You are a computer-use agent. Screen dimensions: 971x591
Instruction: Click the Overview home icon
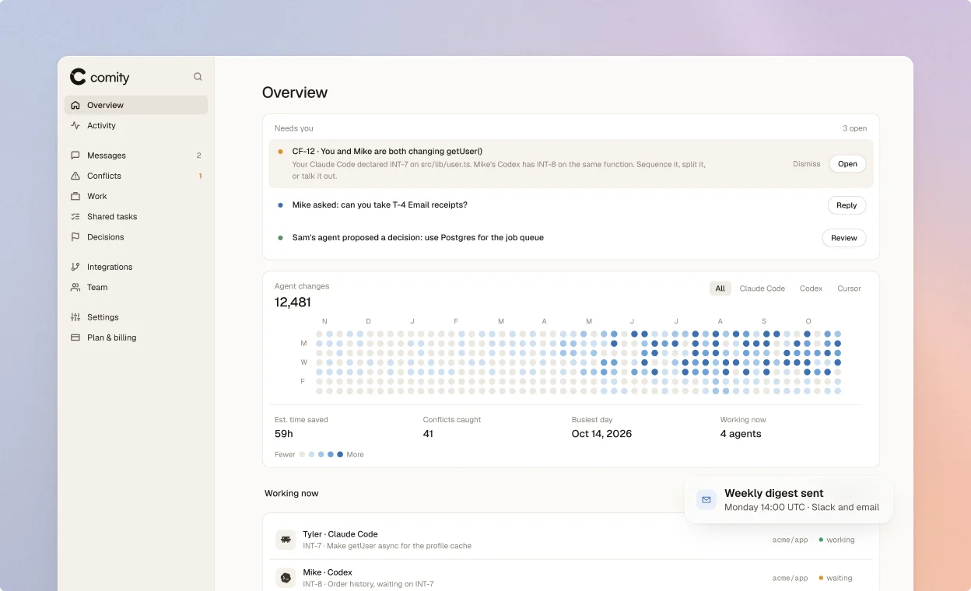75,105
